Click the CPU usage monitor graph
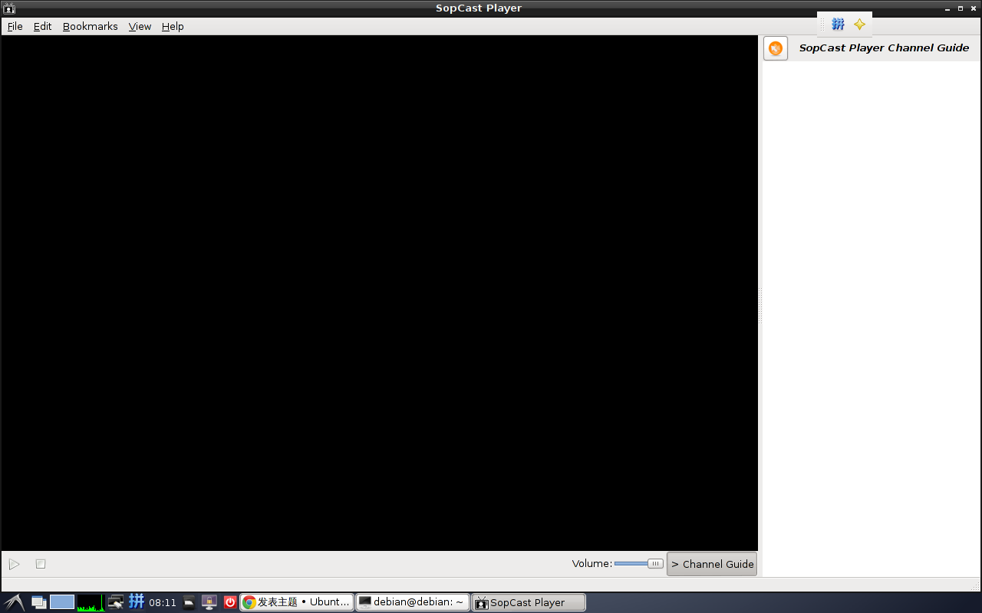Screen dimensions: 982x613 pyautogui.click(x=91, y=602)
